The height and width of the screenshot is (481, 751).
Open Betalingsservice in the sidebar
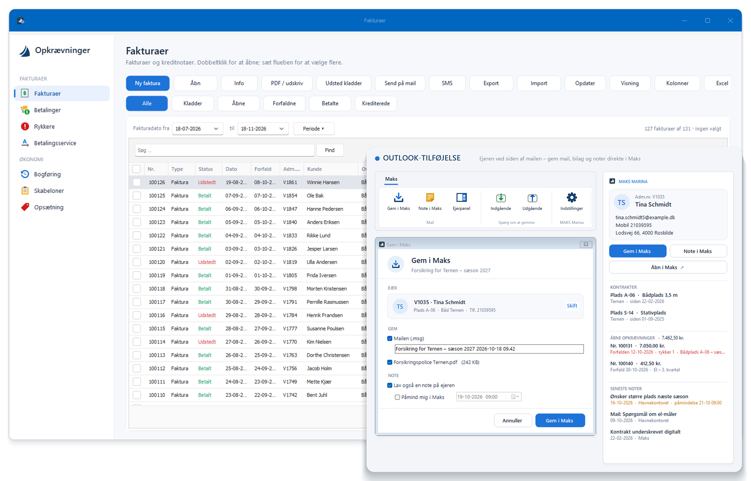pos(62,143)
